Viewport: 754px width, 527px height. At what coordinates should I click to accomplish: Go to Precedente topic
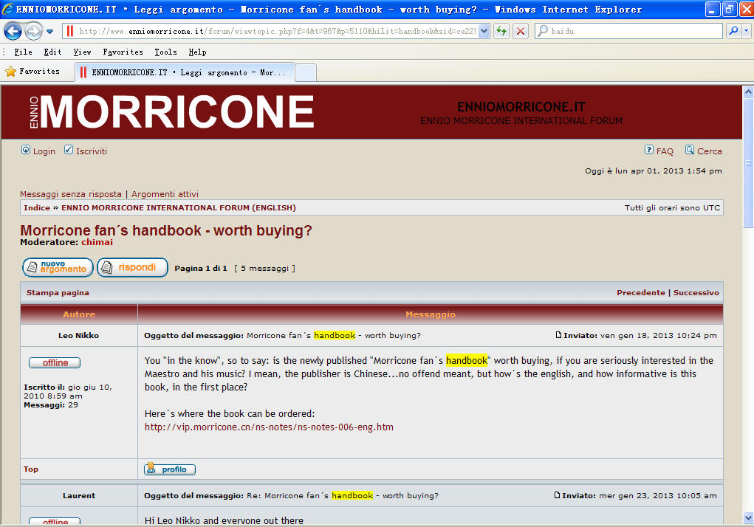(x=641, y=292)
